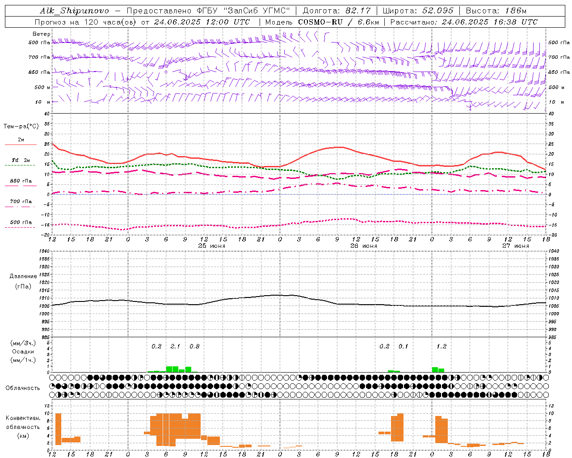This screenshot has height=458, width=572.
Task: Click the '0.8' precipitation amount value
Action: pos(194,346)
